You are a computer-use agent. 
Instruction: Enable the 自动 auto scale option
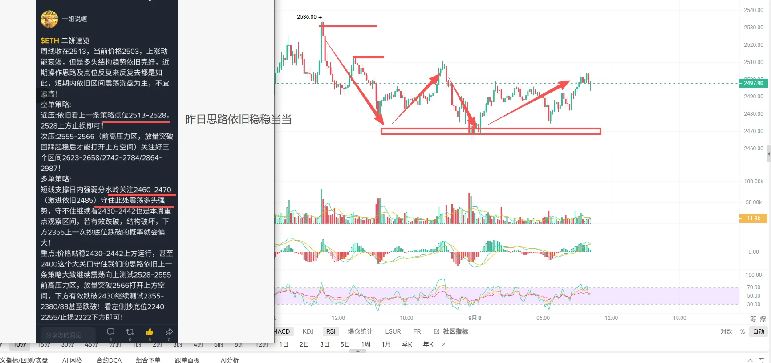(759, 331)
